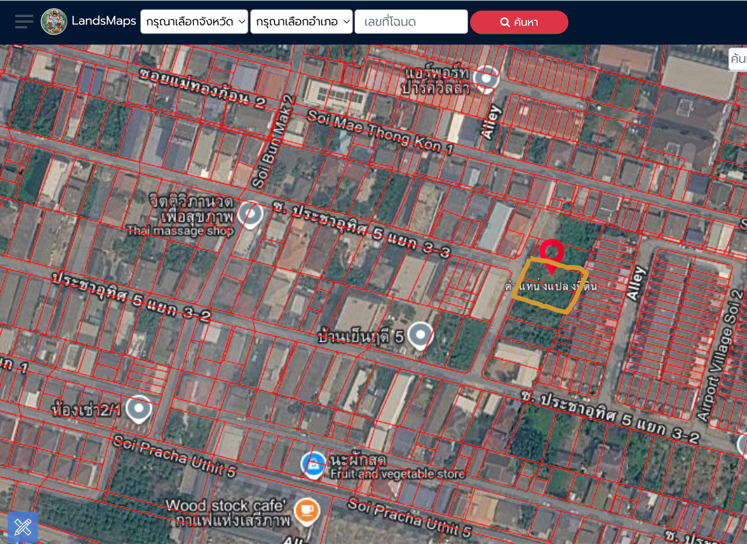
Task: Open the measure tool at bottom left
Action: [22, 527]
